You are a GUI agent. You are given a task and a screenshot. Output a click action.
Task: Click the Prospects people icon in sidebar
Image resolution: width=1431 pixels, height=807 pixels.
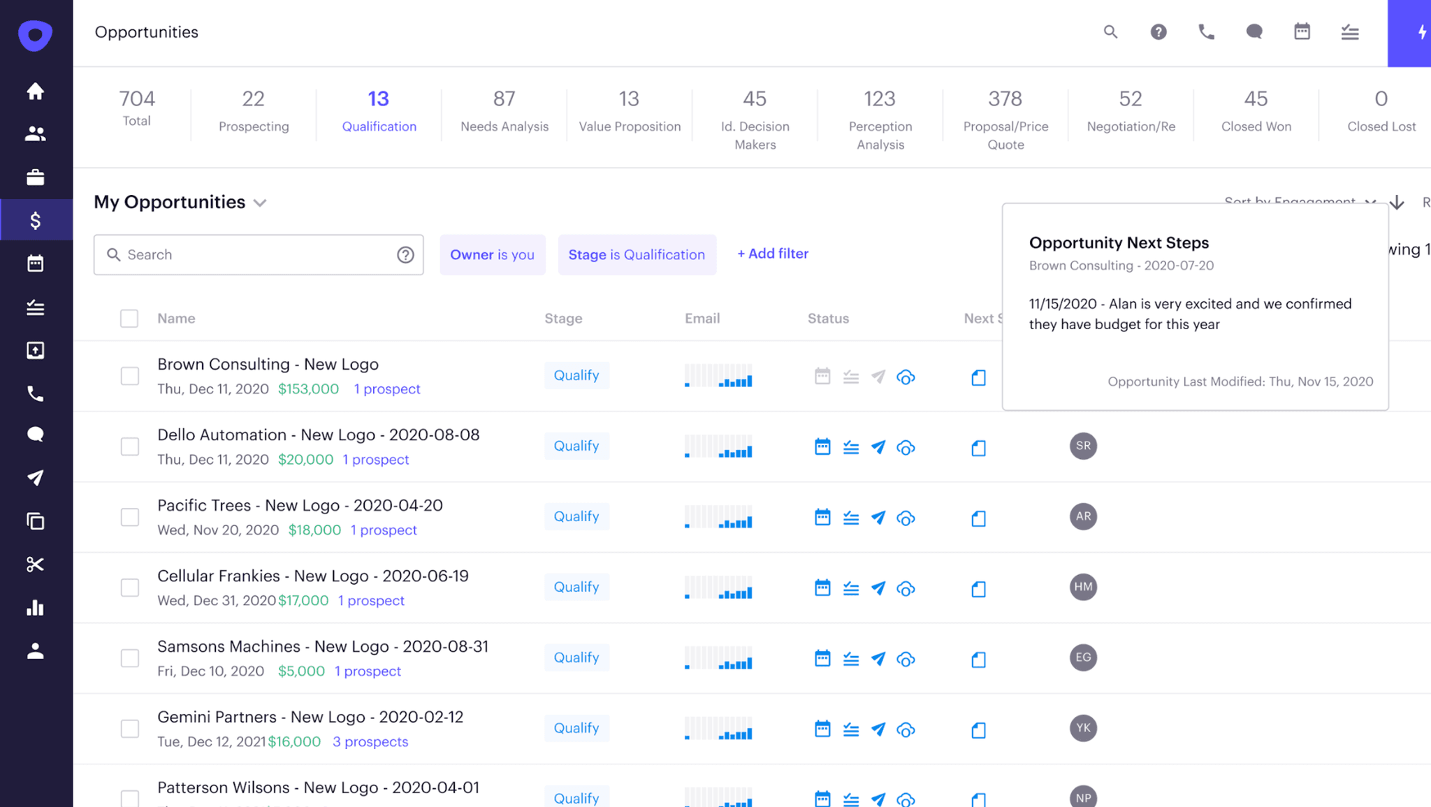tap(35, 133)
